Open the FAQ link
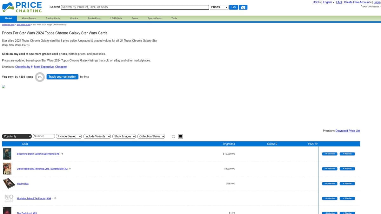The height and width of the screenshot is (214, 381). (x=339, y=2)
